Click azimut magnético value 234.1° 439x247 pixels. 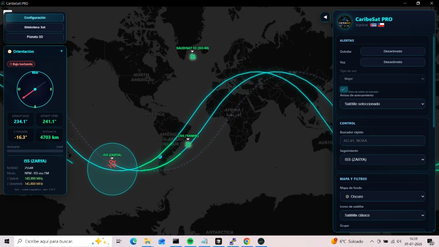pyautogui.click(x=21, y=121)
